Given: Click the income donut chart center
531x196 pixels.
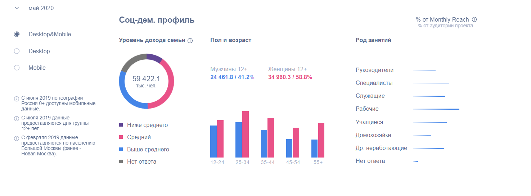Looking at the screenshot, I should coord(146,81).
